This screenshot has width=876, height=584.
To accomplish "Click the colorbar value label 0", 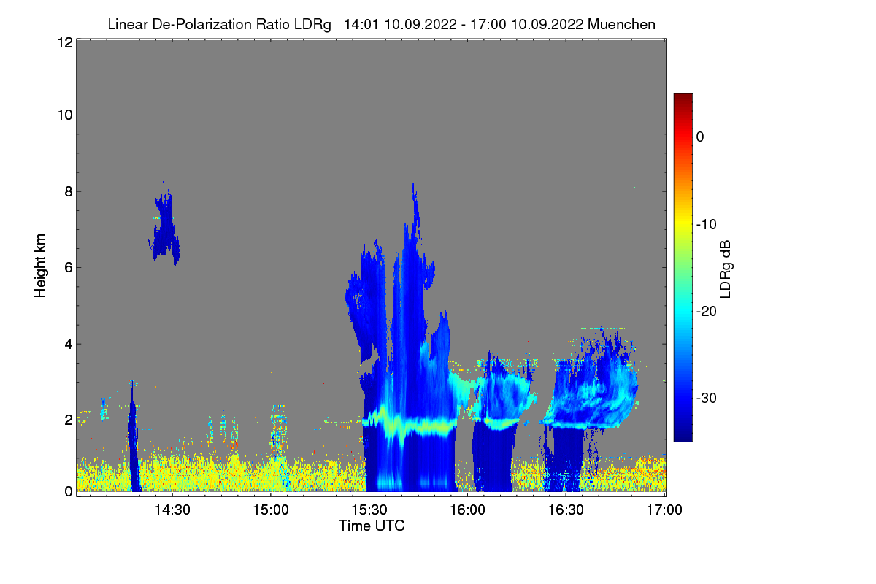I will point(700,137).
